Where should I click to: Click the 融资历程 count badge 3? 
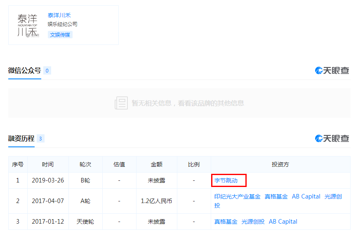(x=40, y=138)
